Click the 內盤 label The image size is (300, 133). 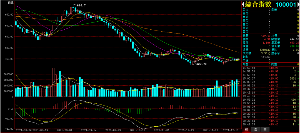point(274,64)
